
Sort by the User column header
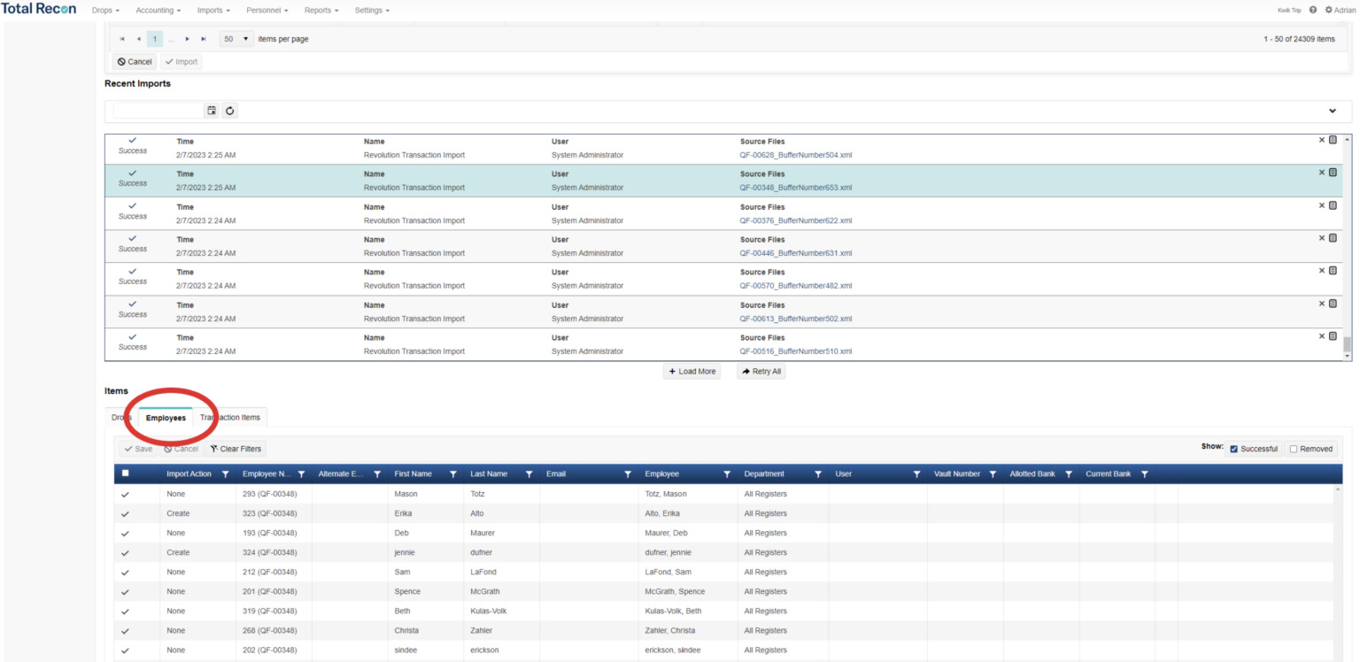tap(844, 474)
